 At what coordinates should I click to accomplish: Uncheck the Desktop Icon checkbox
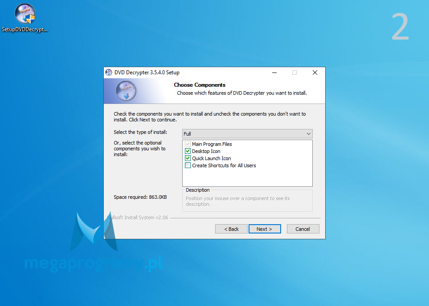point(188,151)
